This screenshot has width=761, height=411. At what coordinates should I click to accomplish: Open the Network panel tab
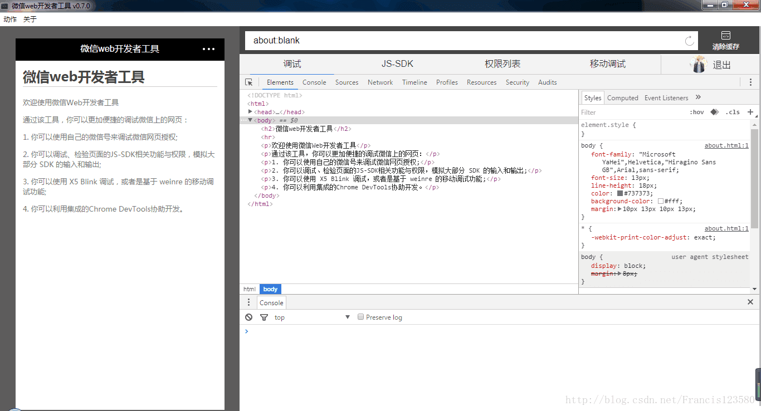380,82
